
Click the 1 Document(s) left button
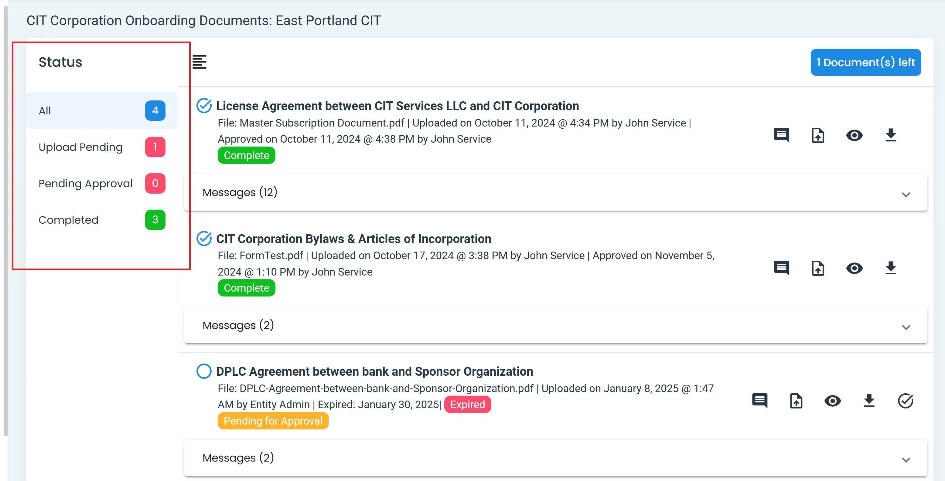[865, 62]
